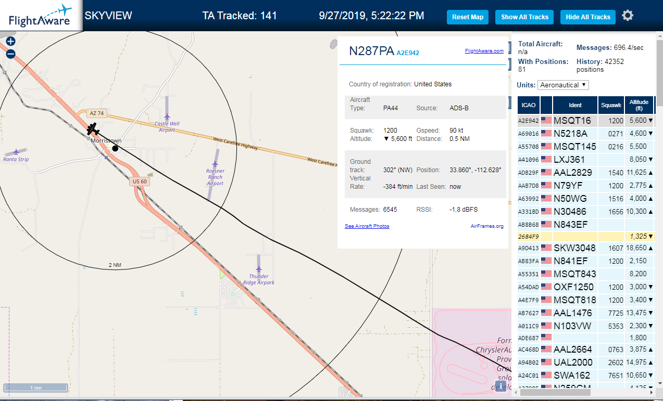Click the US flag in N5218A row
The height and width of the screenshot is (401, 663).
(546, 134)
